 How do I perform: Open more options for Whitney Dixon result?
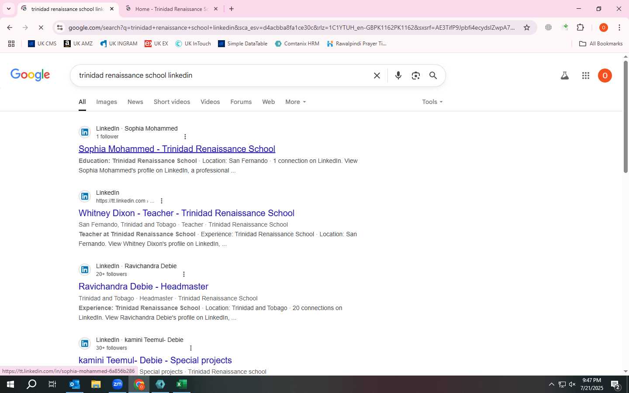[162, 201]
